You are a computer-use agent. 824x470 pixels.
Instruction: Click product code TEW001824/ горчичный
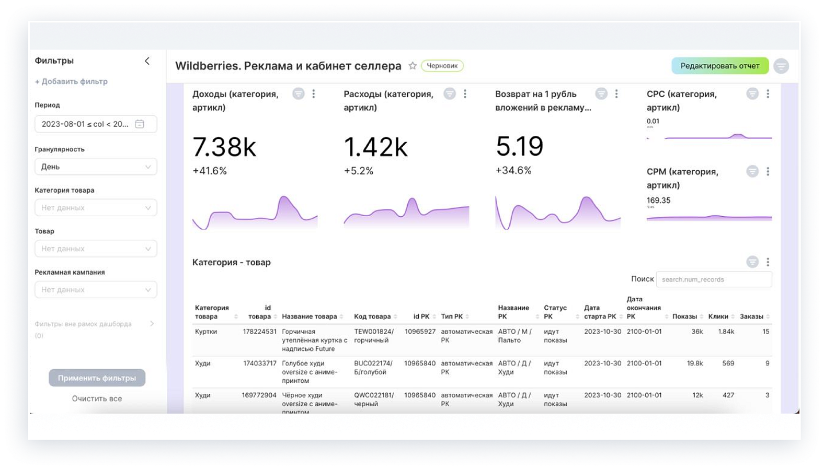point(374,336)
